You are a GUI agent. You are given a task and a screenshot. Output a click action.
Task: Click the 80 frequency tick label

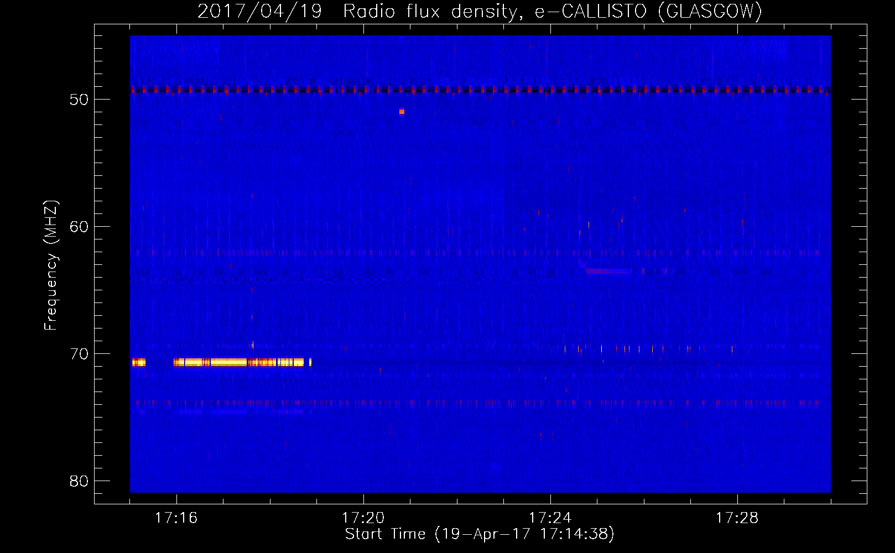coord(79,481)
